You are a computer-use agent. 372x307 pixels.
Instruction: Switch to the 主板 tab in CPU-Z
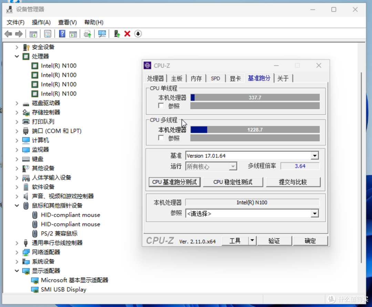tap(176, 79)
